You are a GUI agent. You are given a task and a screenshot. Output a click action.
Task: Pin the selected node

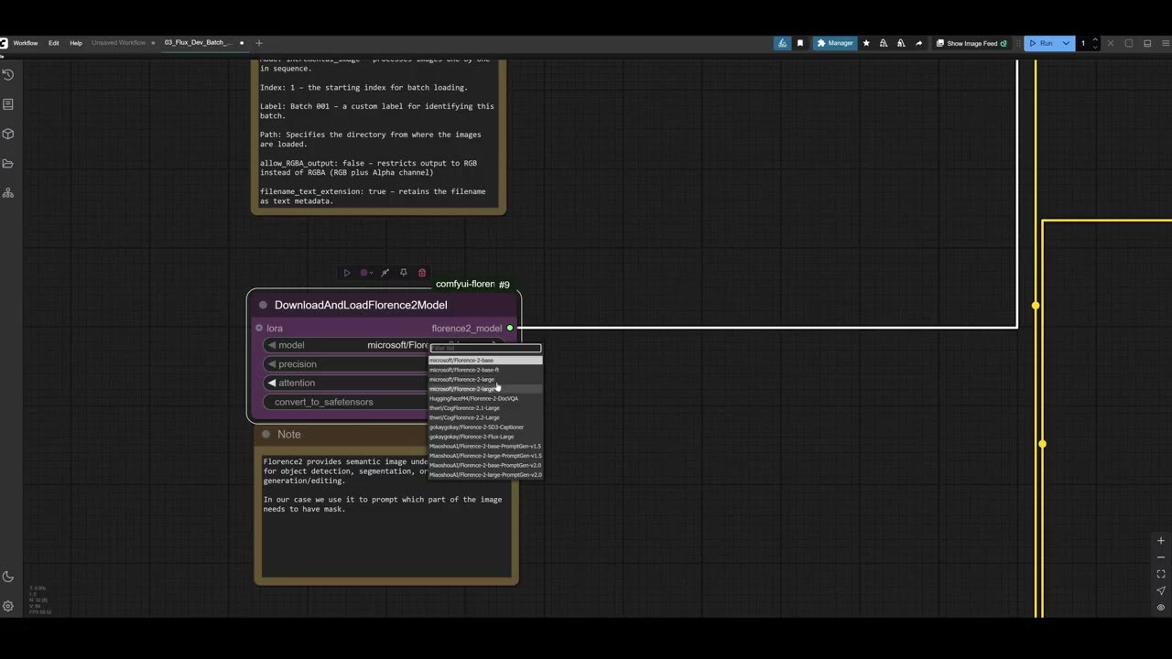403,273
